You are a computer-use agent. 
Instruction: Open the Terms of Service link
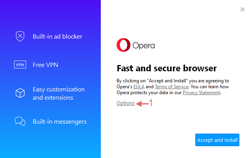[x=172, y=87]
